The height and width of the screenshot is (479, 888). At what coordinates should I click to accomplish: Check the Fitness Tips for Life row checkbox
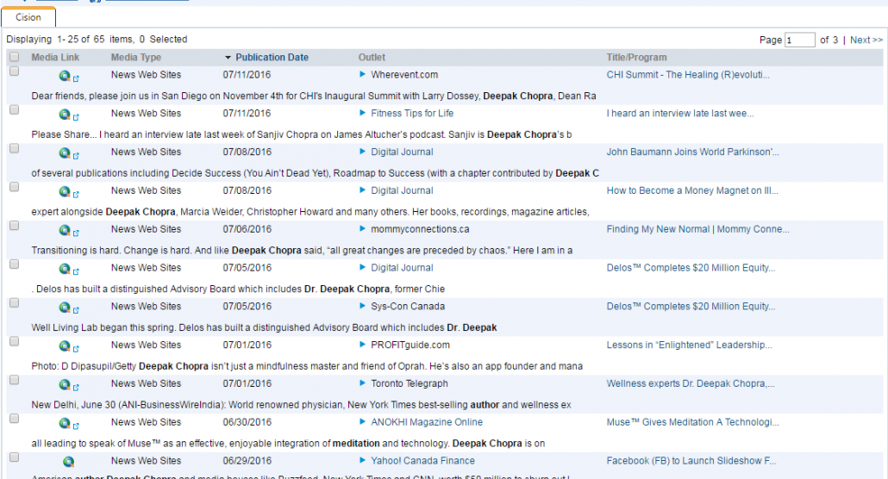pyautogui.click(x=14, y=109)
